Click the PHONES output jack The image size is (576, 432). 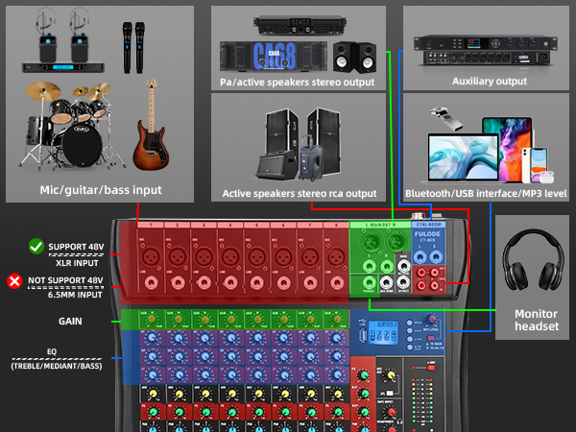pyautogui.click(x=369, y=283)
